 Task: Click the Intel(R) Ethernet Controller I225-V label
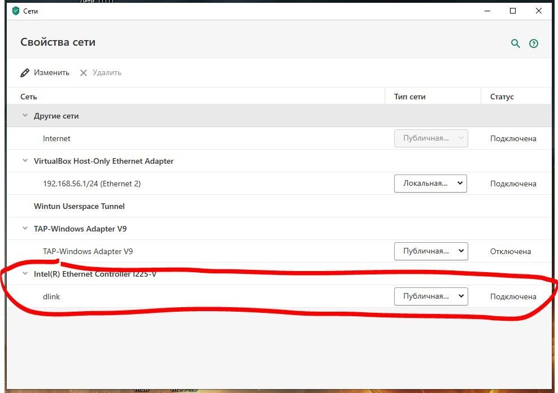(95, 274)
